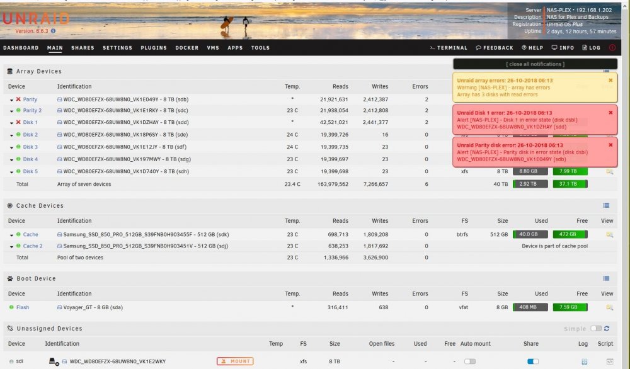Open Feedback from nav bar
Screen dimensions: 630x369
tap(495, 48)
